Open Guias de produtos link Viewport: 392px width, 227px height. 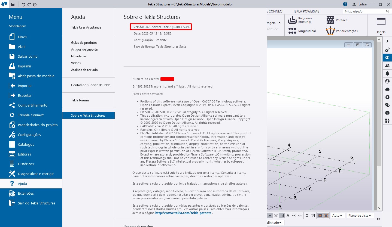[84, 43]
